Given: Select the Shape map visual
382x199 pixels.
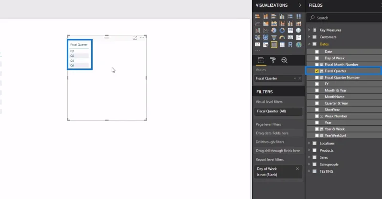Looking at the screenshot, I should [x=266, y=37].
